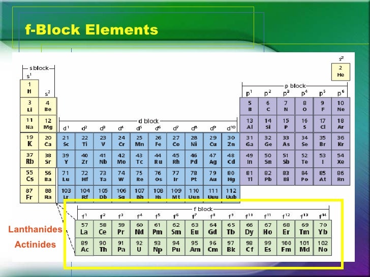370x277 pixels.
Task: Select the Neodymium (Nd) cell
Action: point(139,229)
